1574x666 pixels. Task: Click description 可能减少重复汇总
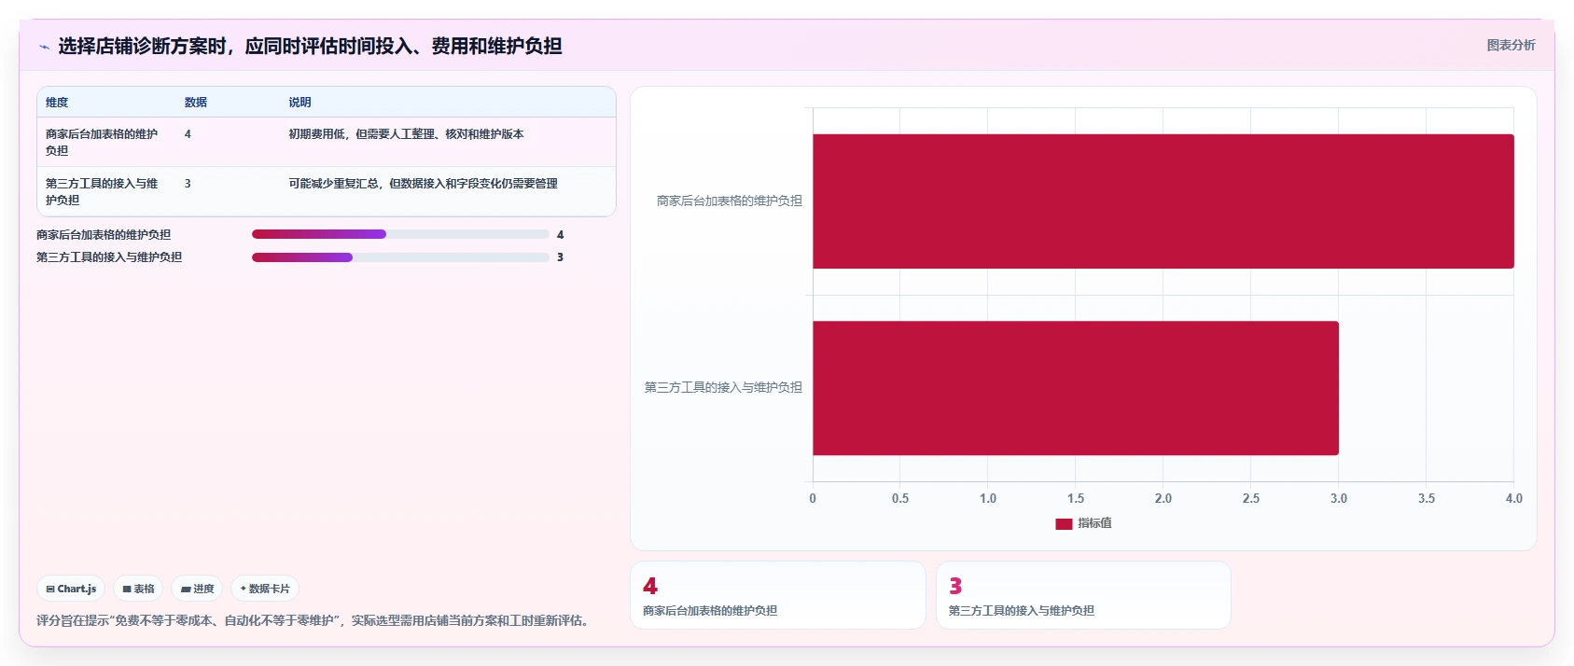pos(423,184)
